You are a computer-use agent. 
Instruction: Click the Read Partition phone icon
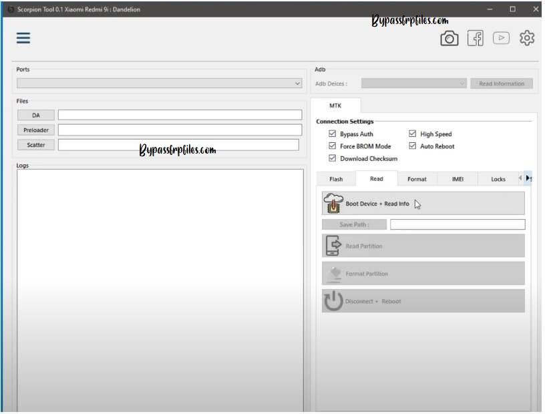[x=333, y=246]
